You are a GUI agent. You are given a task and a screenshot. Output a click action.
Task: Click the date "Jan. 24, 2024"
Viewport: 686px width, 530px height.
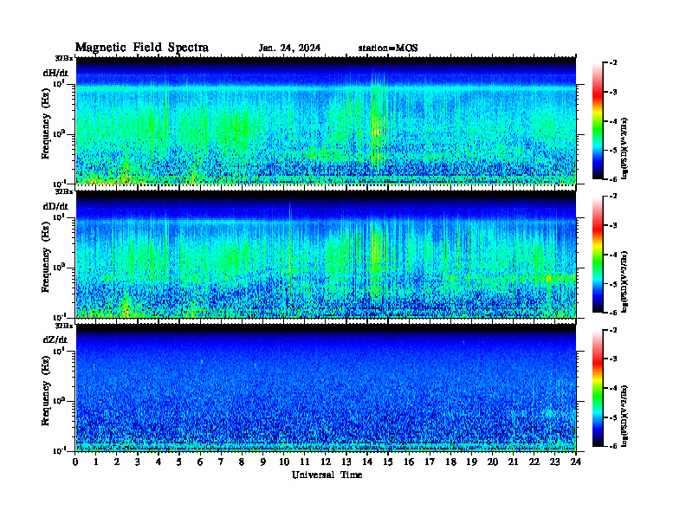pos(289,48)
